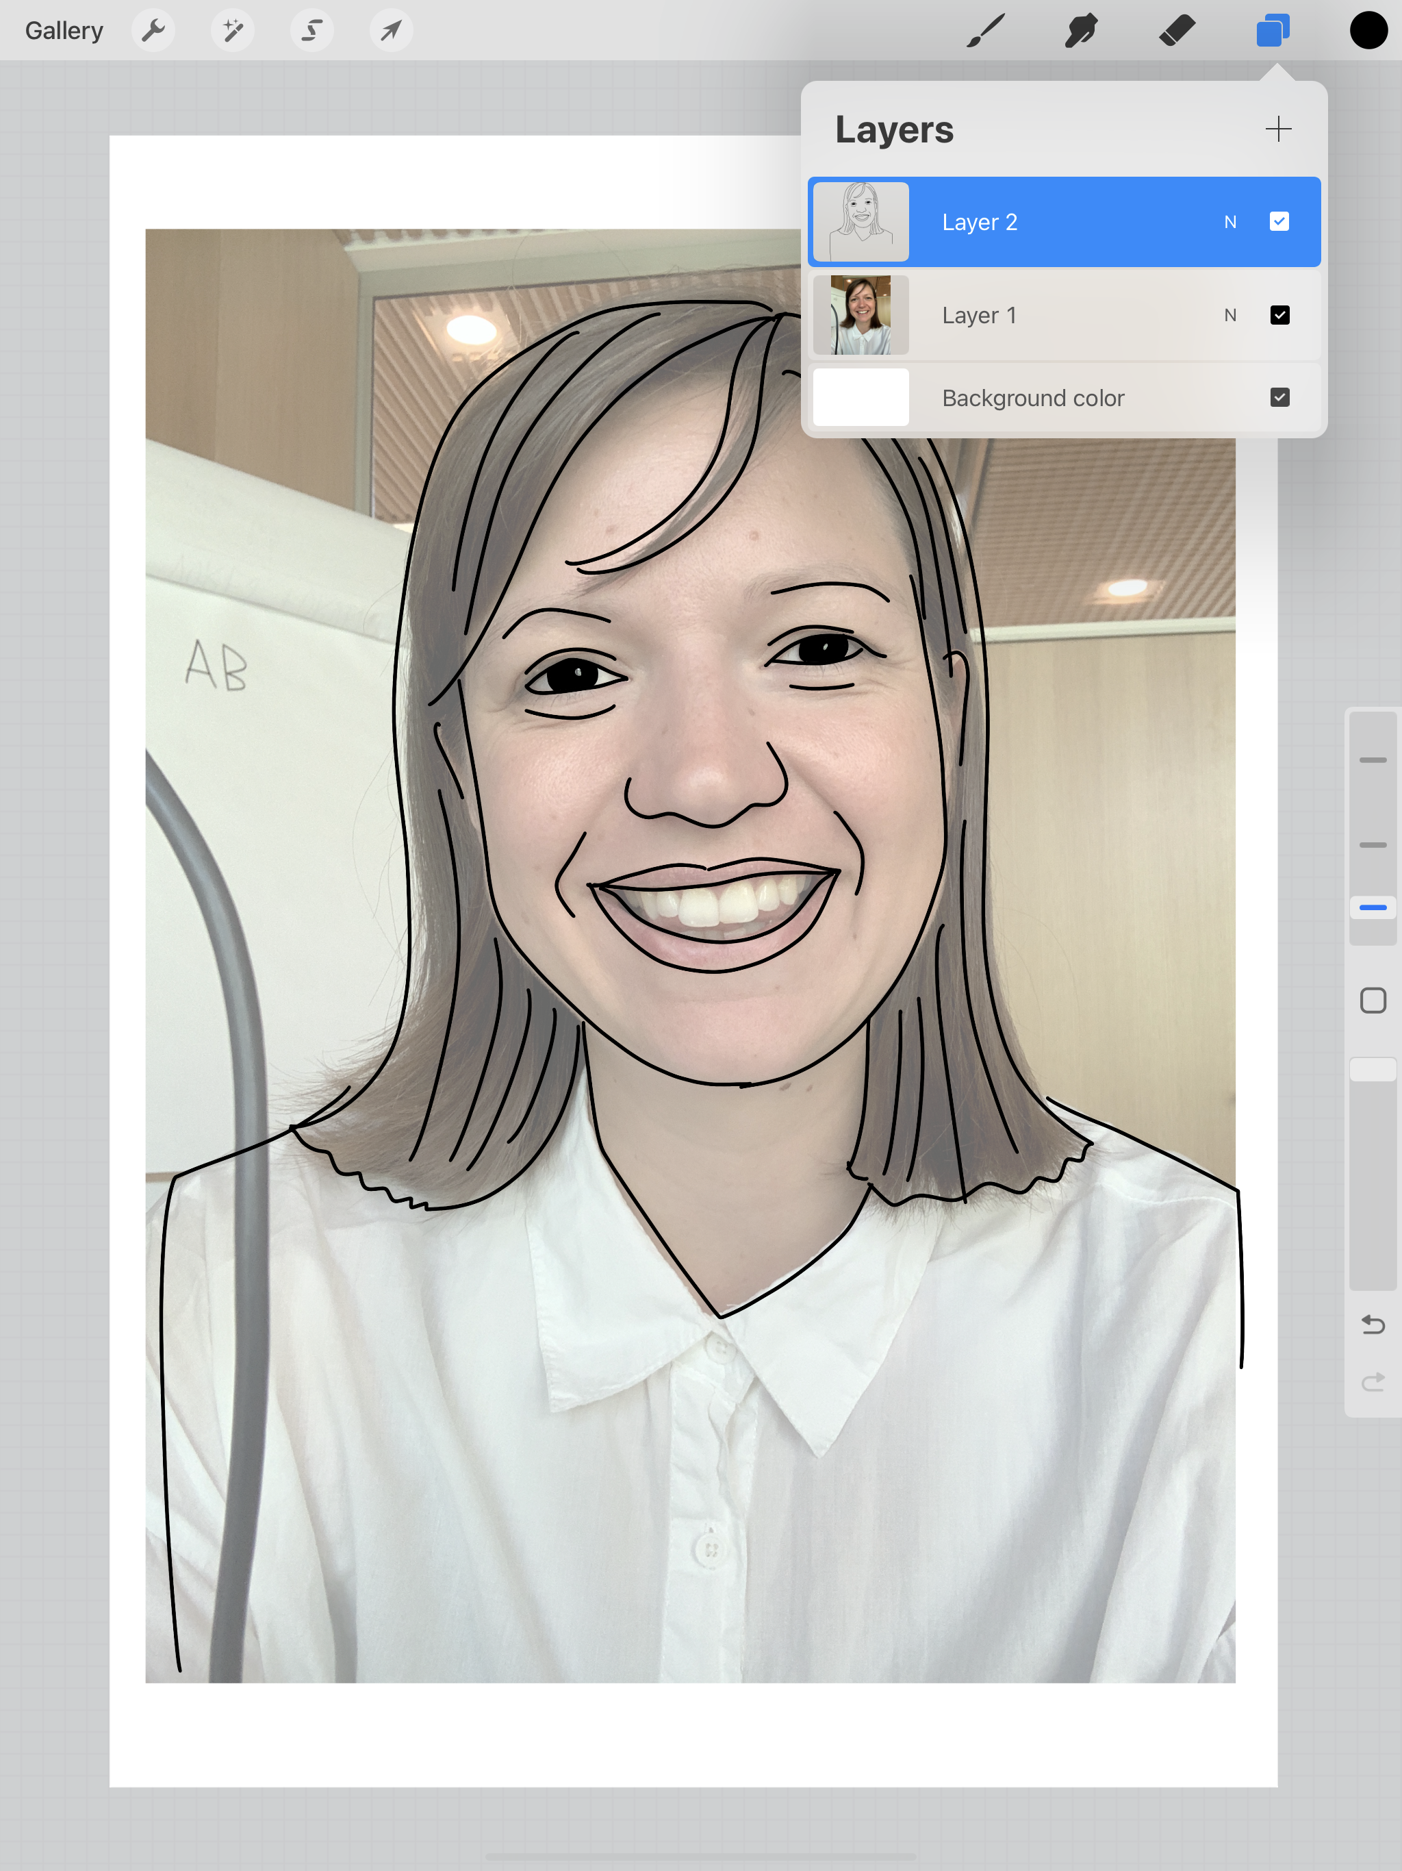This screenshot has height=1871, width=1402.
Task: Hide Layer 2 visibility checkbox
Action: 1279,222
